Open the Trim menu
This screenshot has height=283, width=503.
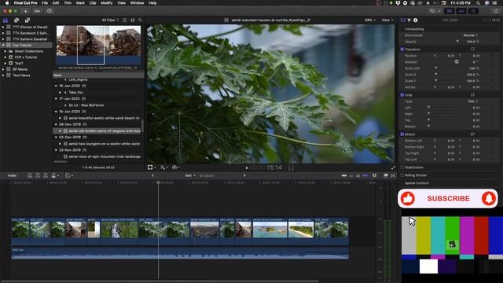(68, 3)
